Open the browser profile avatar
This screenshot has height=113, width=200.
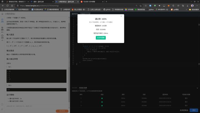[192, 6]
